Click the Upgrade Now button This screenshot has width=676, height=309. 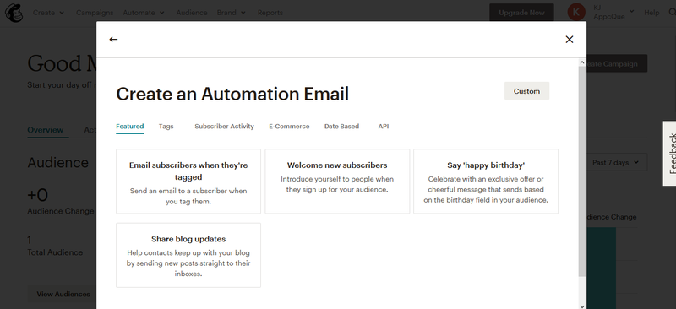(521, 13)
